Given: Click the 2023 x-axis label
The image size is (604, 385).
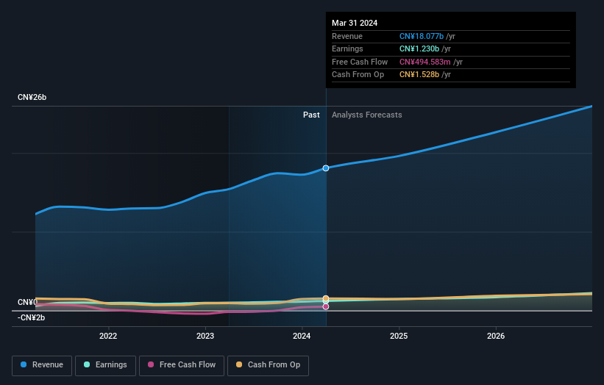Looking at the screenshot, I should pos(205,336).
